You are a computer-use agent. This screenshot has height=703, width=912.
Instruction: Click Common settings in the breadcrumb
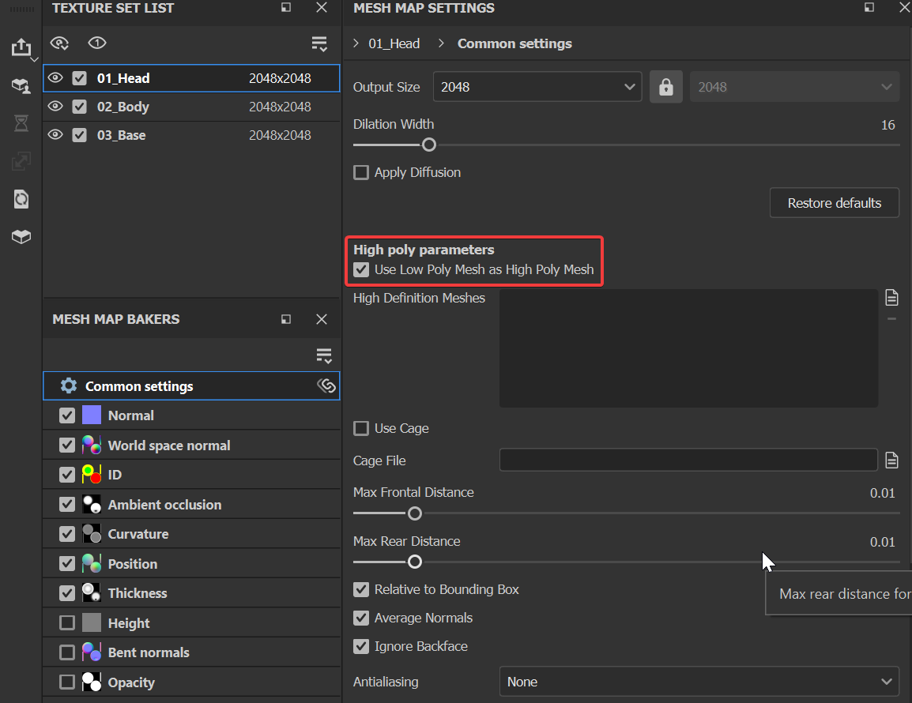click(x=514, y=43)
